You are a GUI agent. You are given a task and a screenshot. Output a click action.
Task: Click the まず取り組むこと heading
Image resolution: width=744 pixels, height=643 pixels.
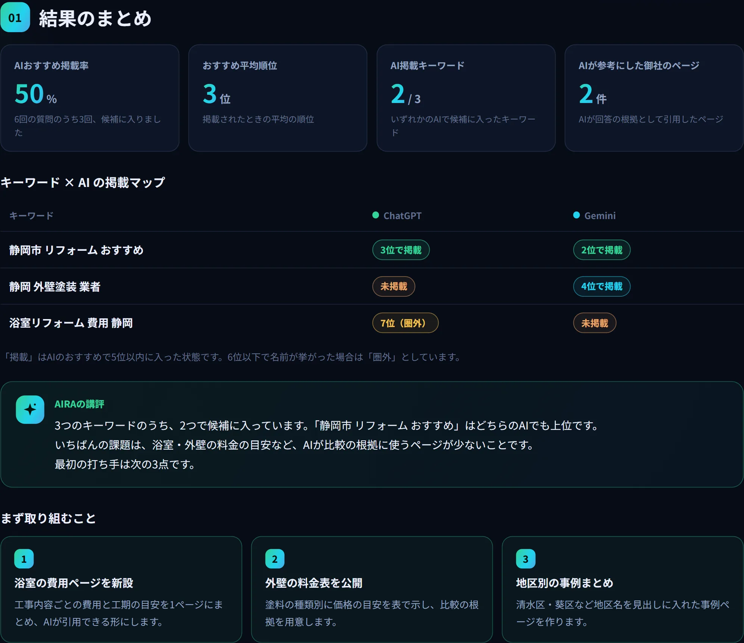pos(49,518)
